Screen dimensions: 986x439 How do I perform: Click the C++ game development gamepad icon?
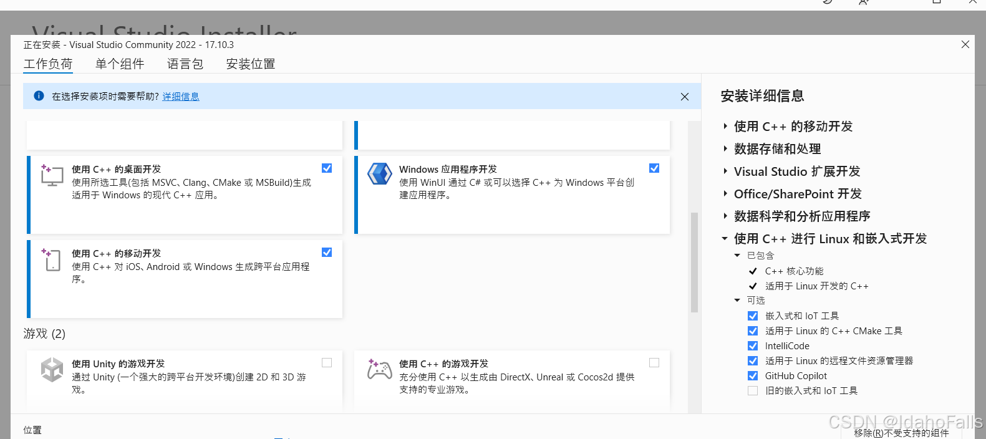pos(379,369)
